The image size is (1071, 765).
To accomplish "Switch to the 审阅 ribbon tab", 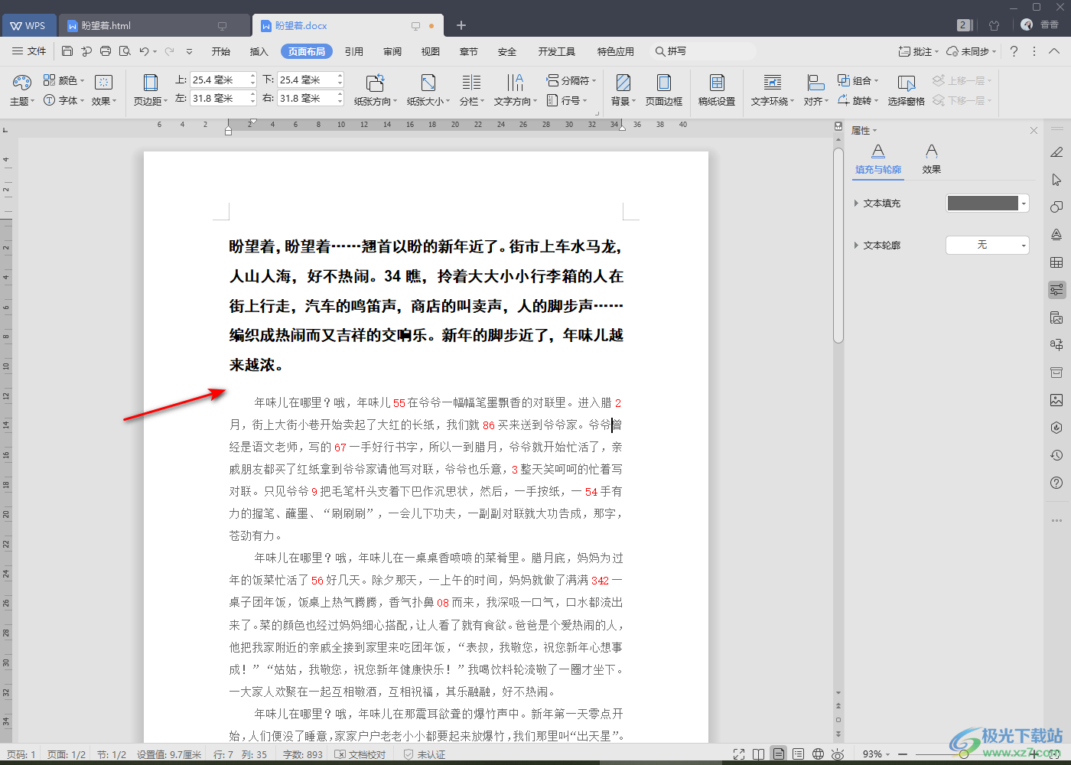I will (392, 51).
